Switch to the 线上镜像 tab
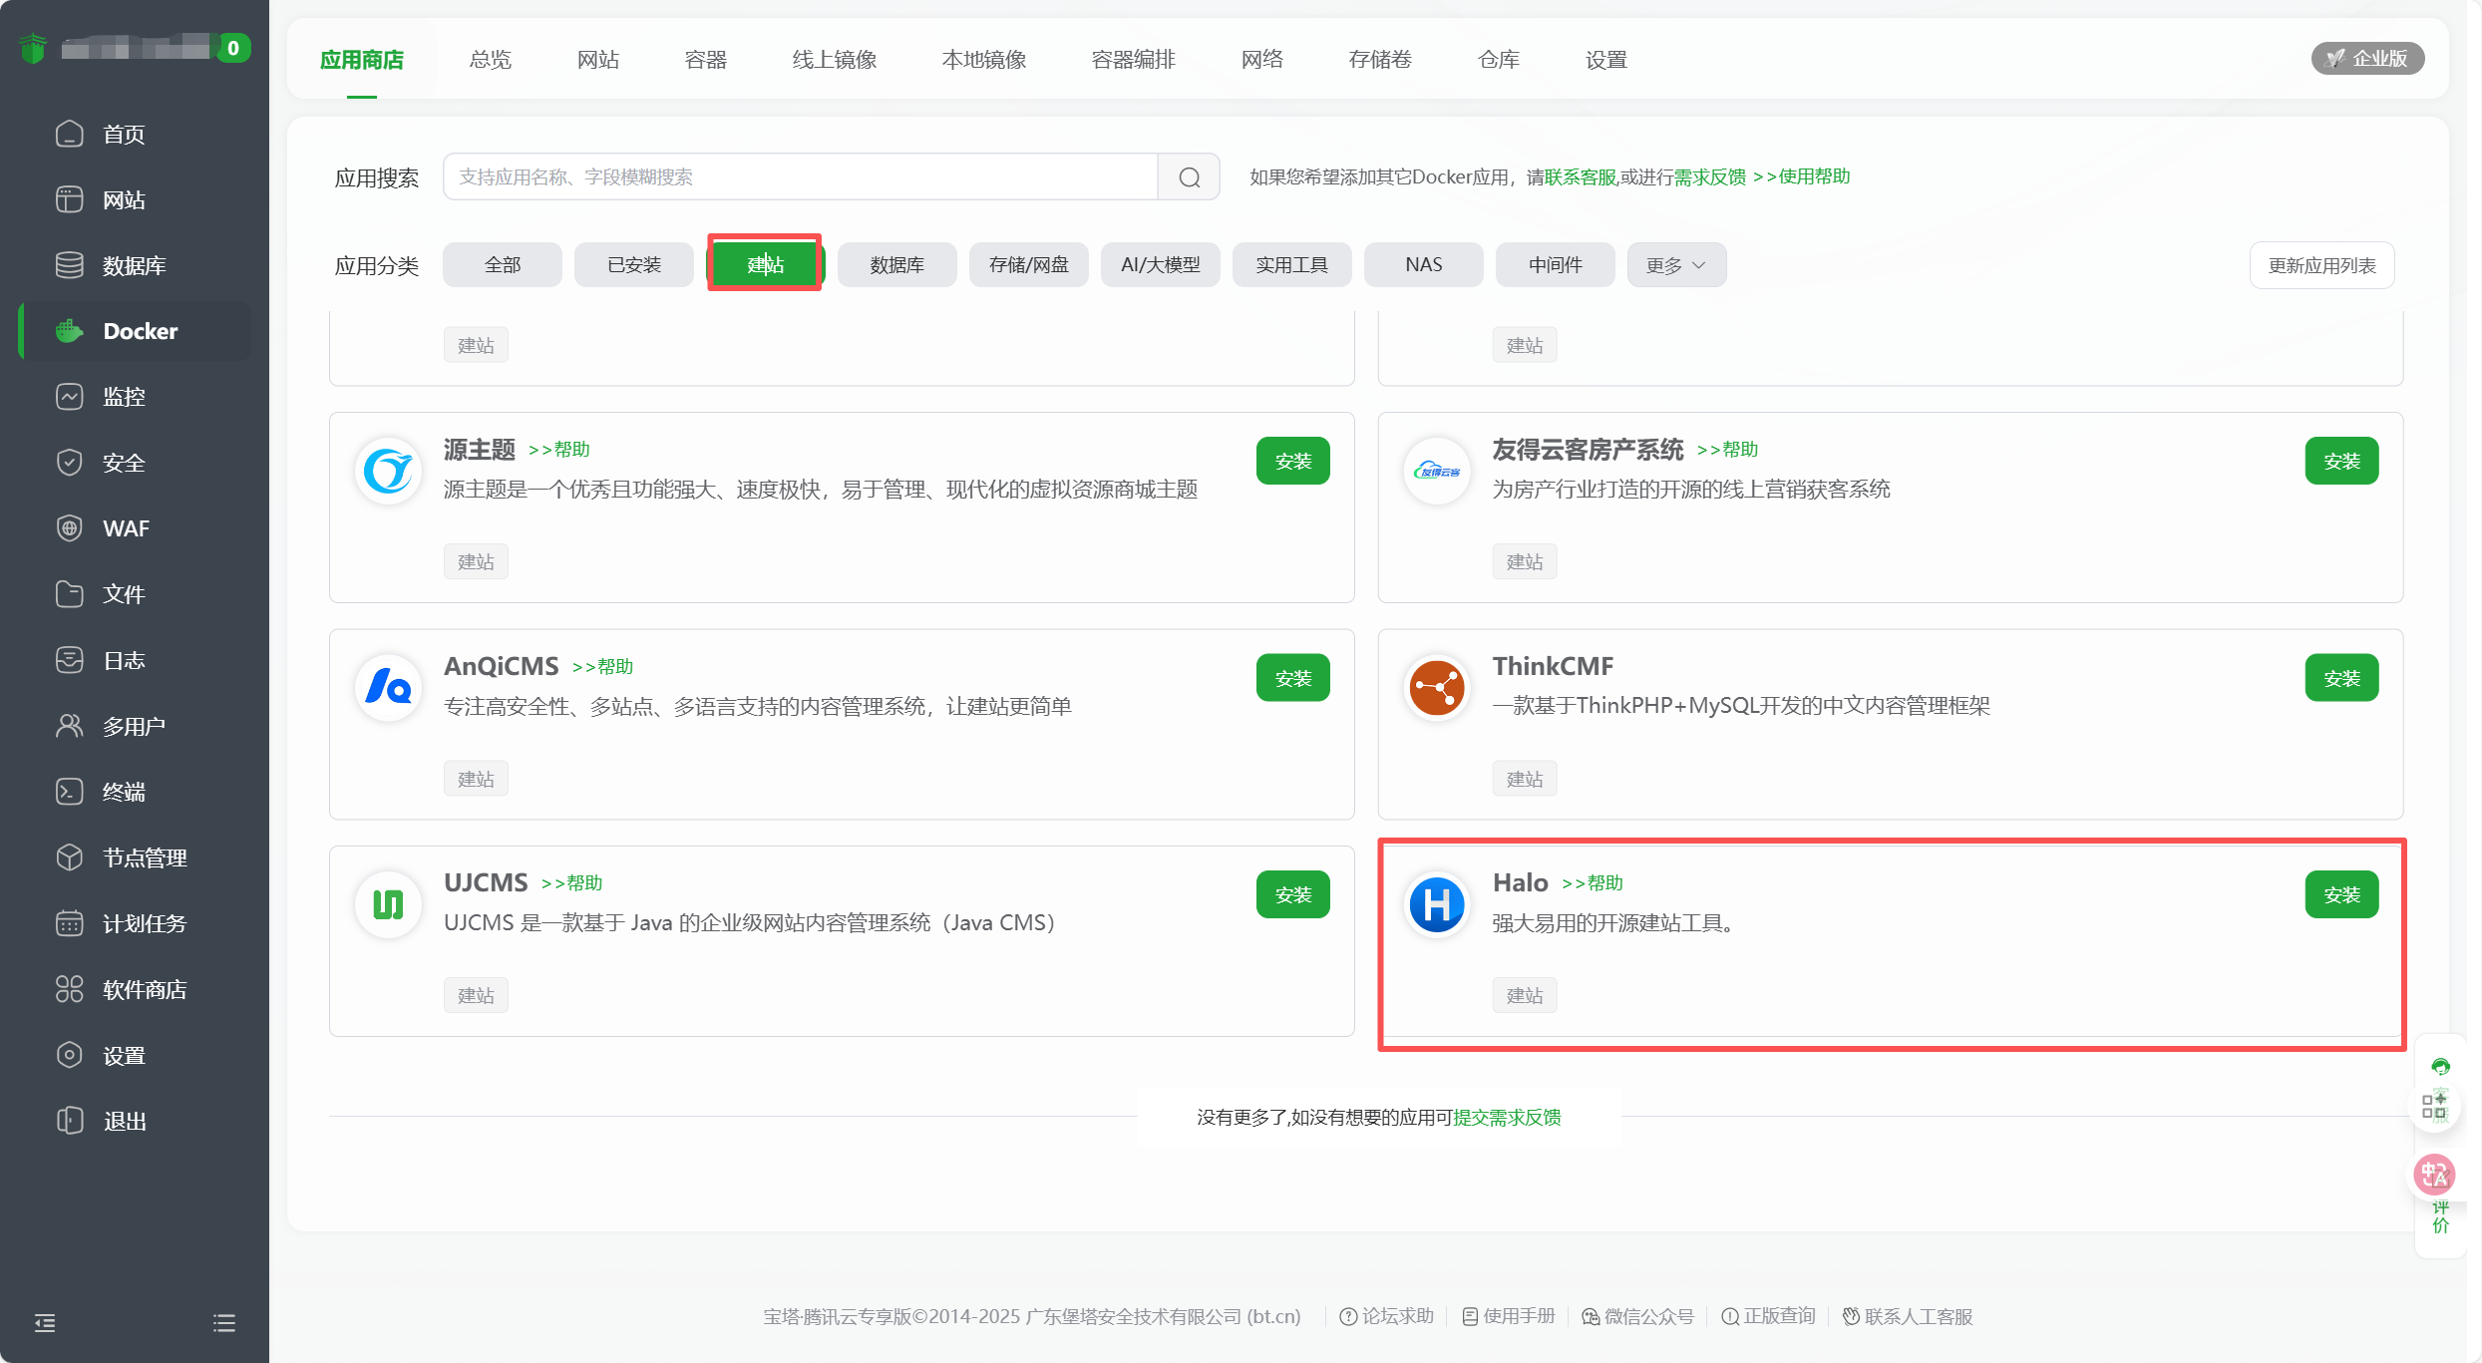 tap(835, 60)
